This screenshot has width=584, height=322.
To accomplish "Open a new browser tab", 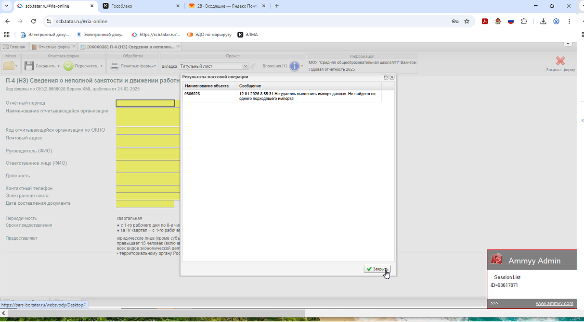I will pos(277,6).
